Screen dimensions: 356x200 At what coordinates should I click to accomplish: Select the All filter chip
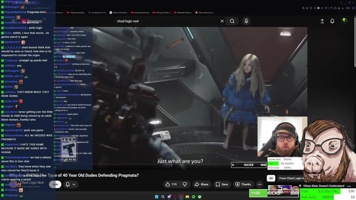pyautogui.click(x=271, y=178)
